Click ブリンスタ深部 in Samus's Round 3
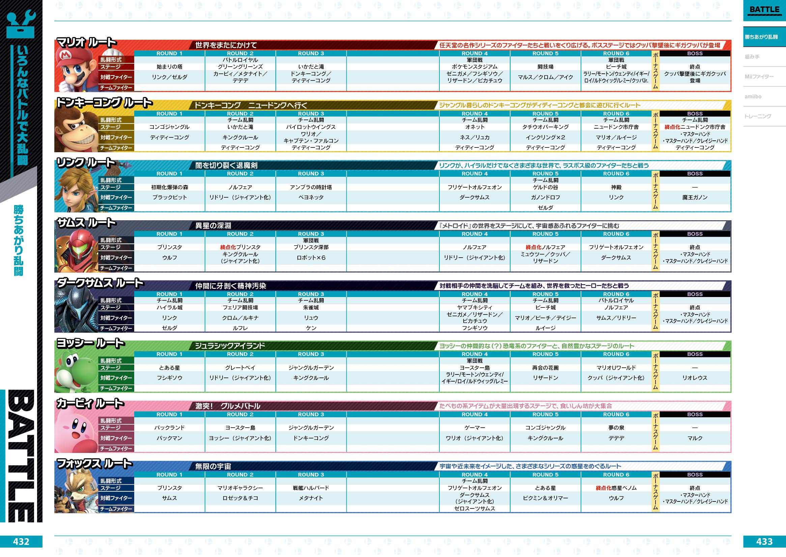Screen dimensions: 786x557 click(311, 247)
